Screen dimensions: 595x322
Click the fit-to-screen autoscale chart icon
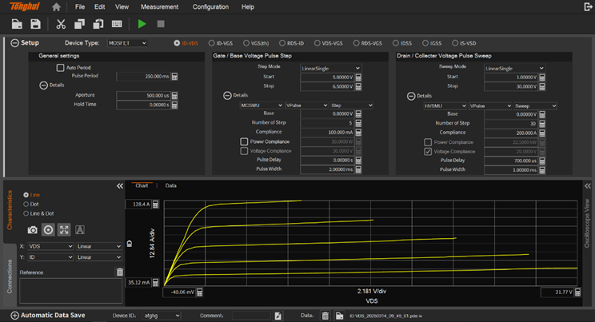pyautogui.click(x=64, y=230)
